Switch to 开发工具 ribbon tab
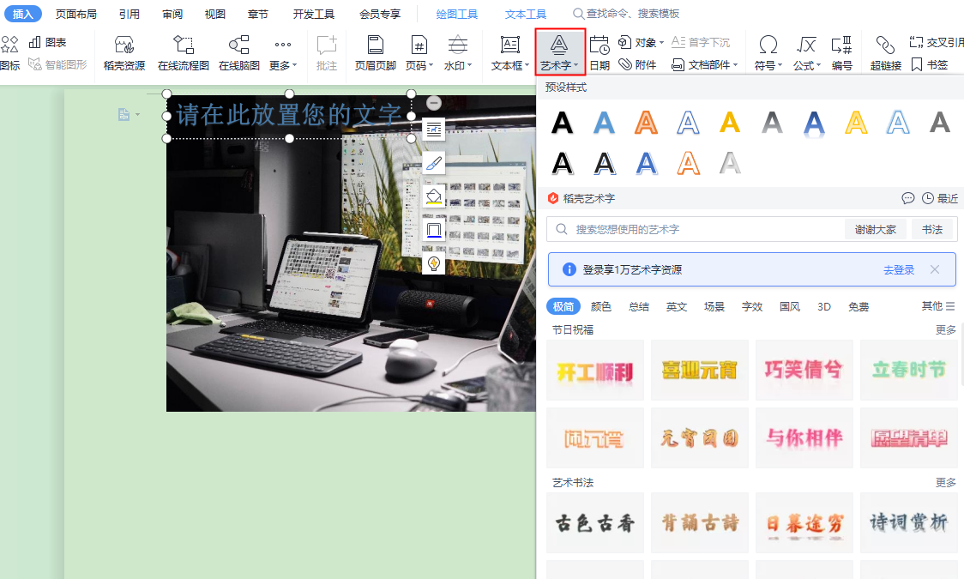The width and height of the screenshot is (964, 579). click(314, 14)
